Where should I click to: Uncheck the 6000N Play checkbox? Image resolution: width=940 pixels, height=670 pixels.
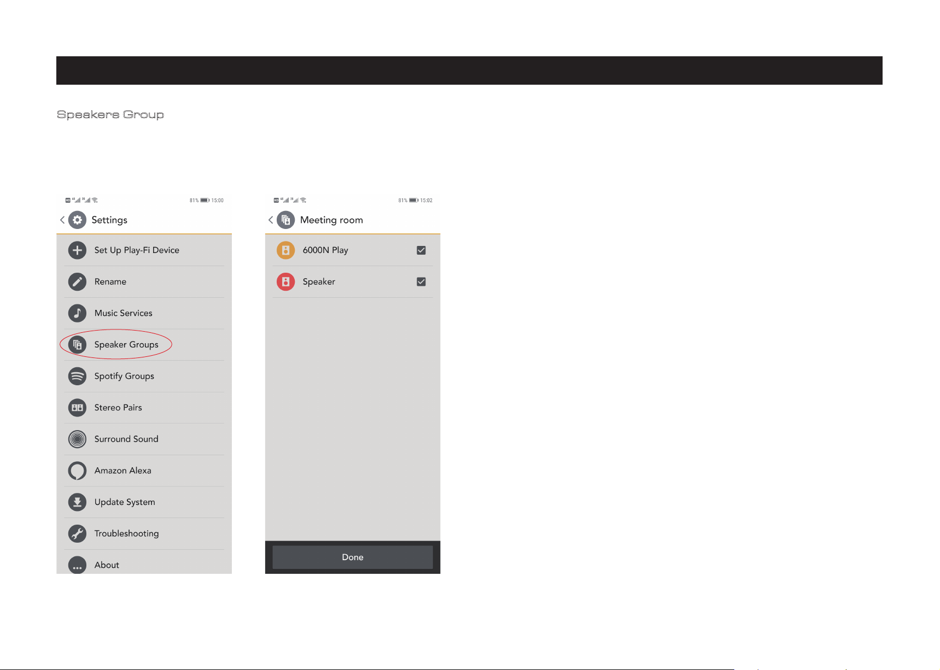tap(421, 250)
